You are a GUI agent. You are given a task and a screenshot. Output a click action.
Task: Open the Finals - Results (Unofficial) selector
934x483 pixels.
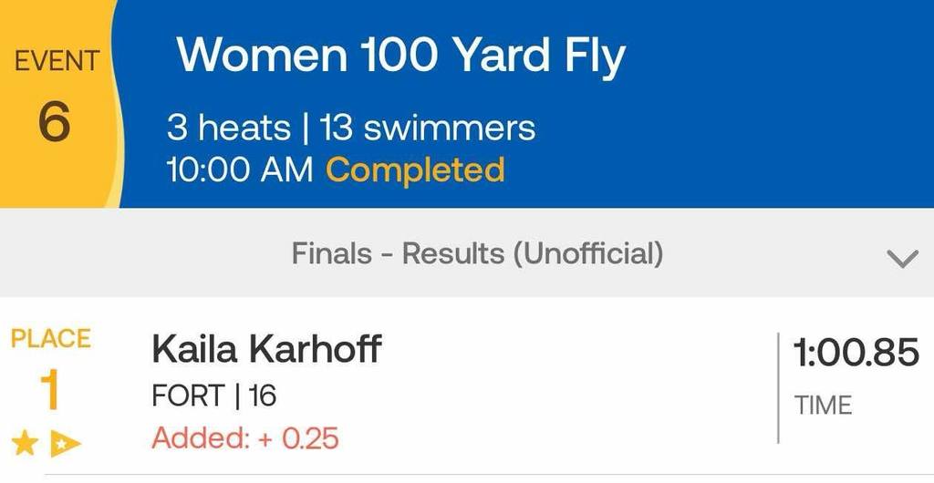click(x=477, y=253)
